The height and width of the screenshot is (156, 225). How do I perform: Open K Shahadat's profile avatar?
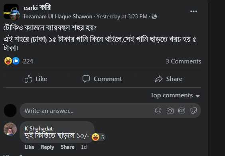click(x=10, y=129)
